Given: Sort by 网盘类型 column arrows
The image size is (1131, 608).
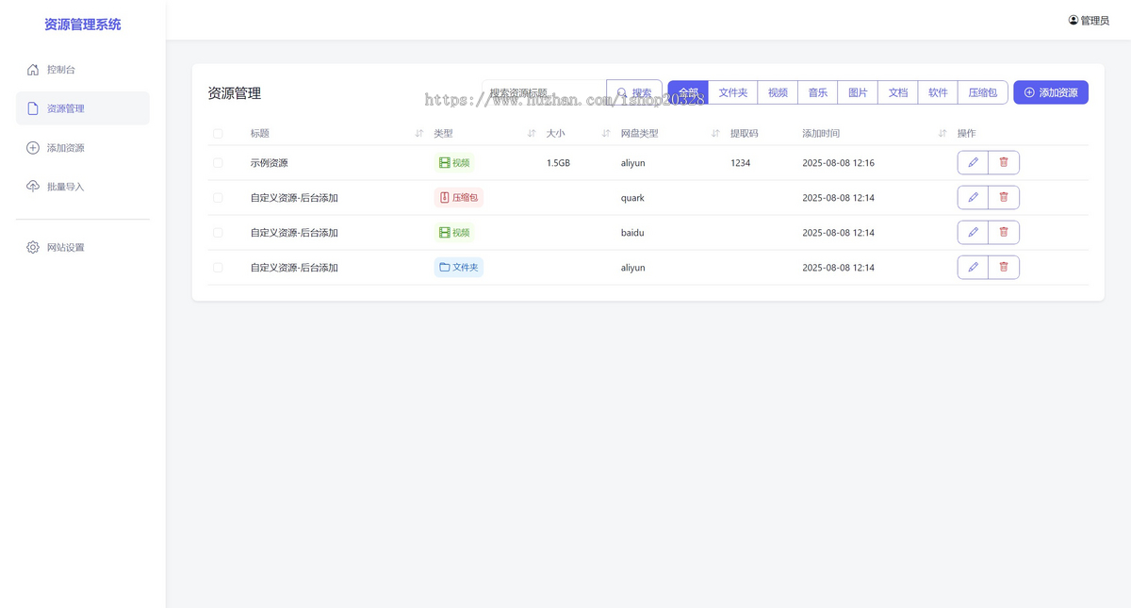Looking at the screenshot, I should [715, 134].
